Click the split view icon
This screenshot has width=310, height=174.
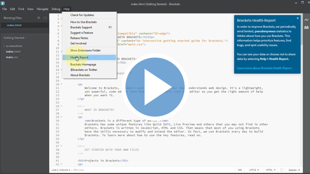coord(45,18)
